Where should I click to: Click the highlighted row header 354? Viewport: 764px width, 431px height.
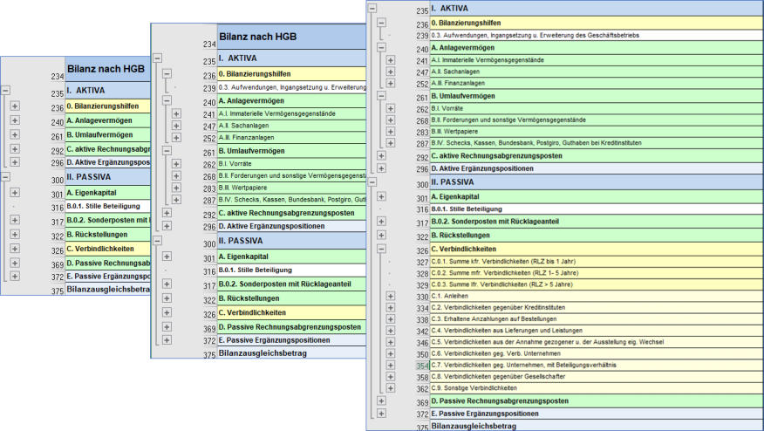click(422, 366)
